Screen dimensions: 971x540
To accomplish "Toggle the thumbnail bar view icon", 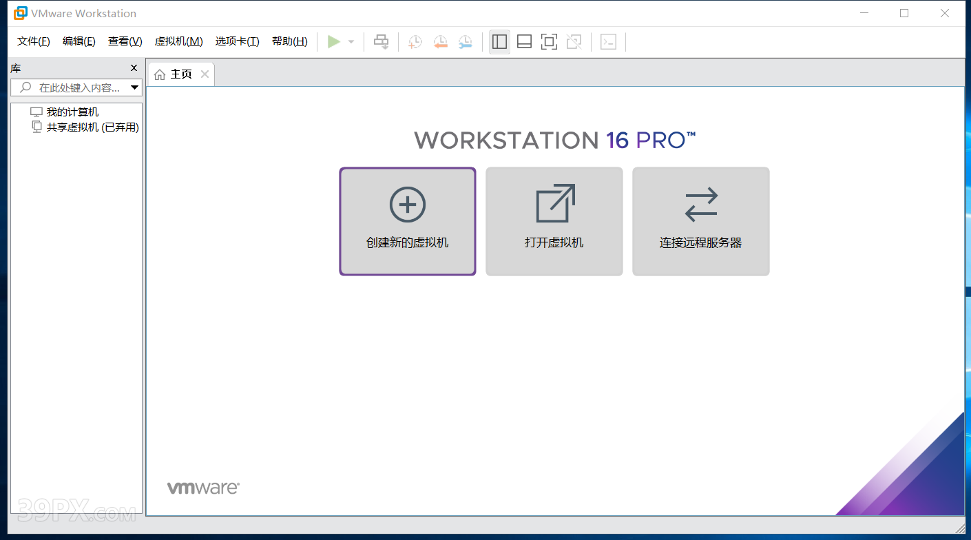I will click(x=524, y=42).
